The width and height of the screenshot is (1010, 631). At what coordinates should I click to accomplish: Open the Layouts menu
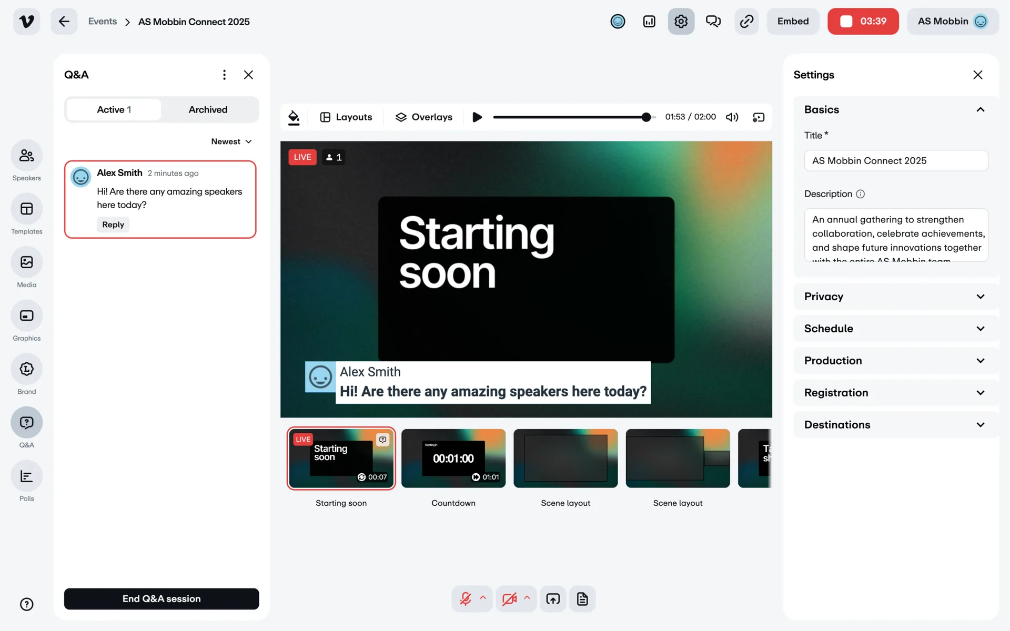click(346, 117)
